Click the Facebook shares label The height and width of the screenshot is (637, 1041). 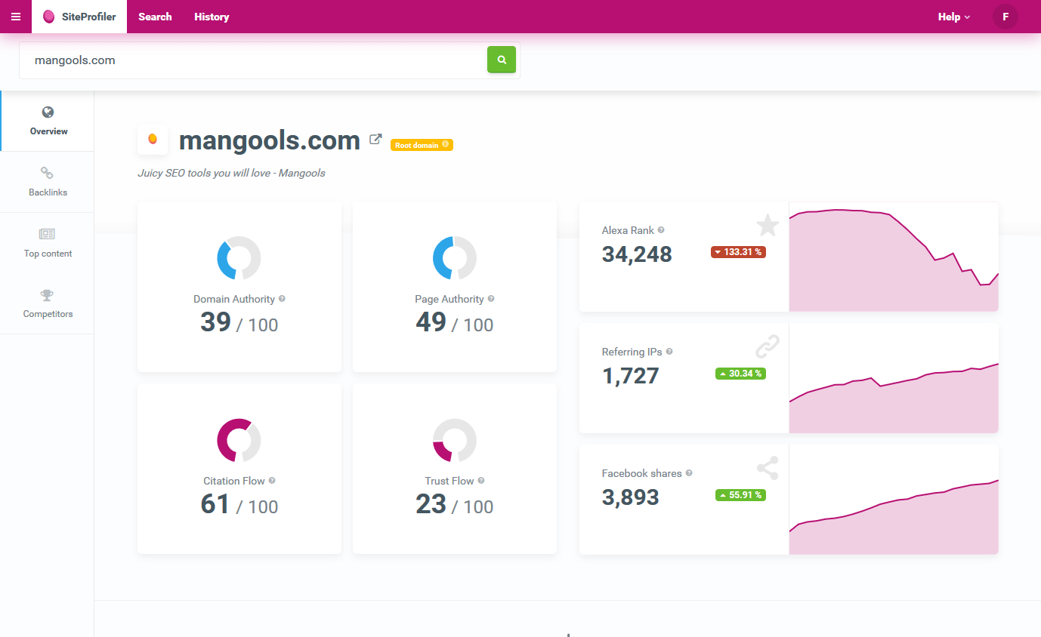[642, 474]
